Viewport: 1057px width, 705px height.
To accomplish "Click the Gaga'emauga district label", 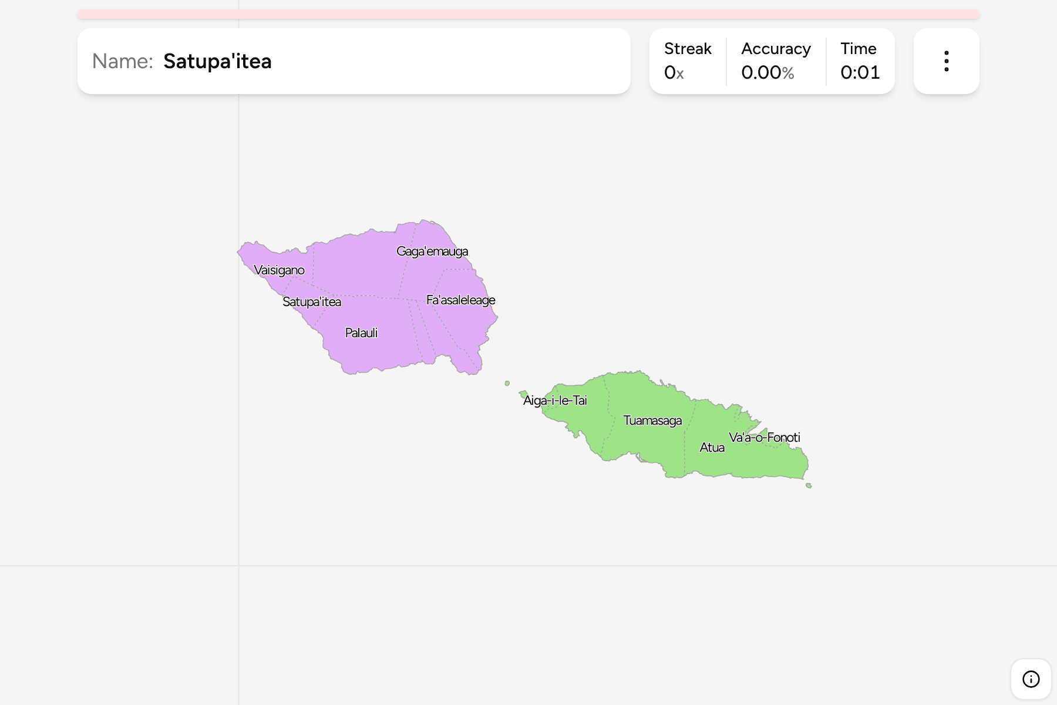I will [x=432, y=251].
